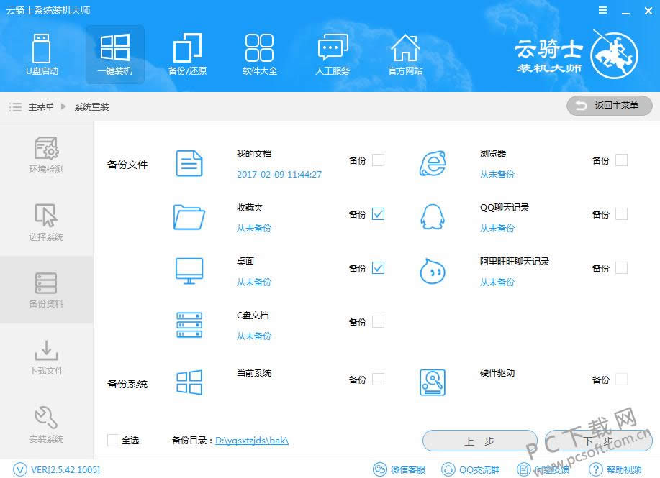Open 微信客服 WeChat support in footer
660x478 pixels.
point(399,469)
